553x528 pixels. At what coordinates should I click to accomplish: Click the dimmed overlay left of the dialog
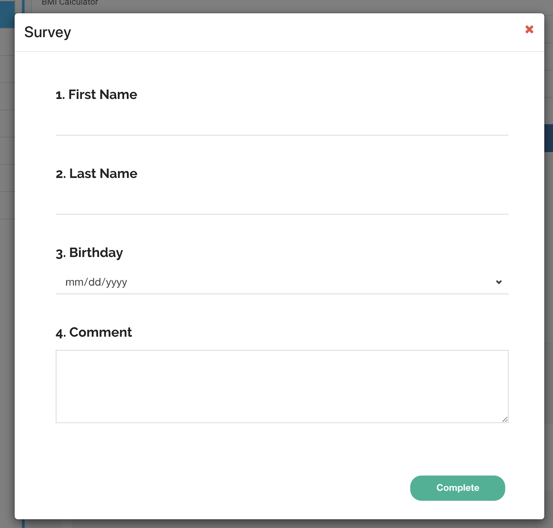7,277
